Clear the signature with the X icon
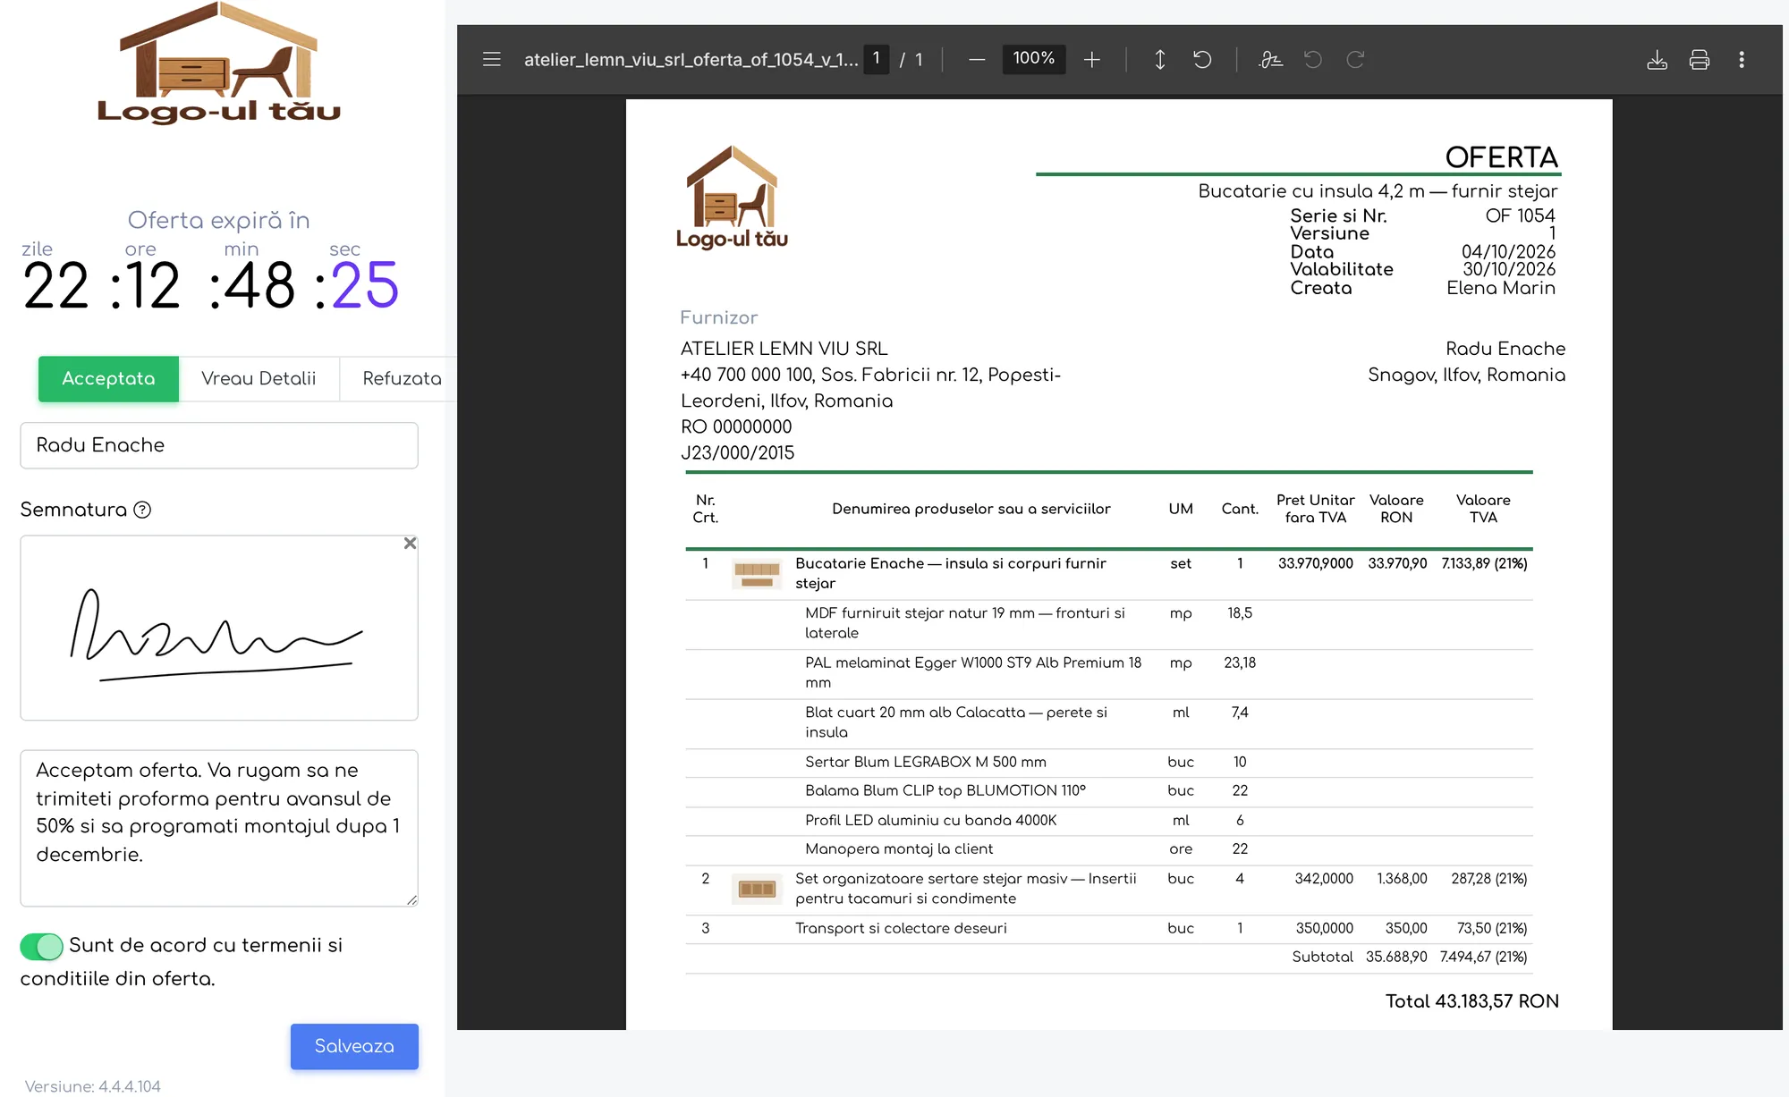 [410, 544]
